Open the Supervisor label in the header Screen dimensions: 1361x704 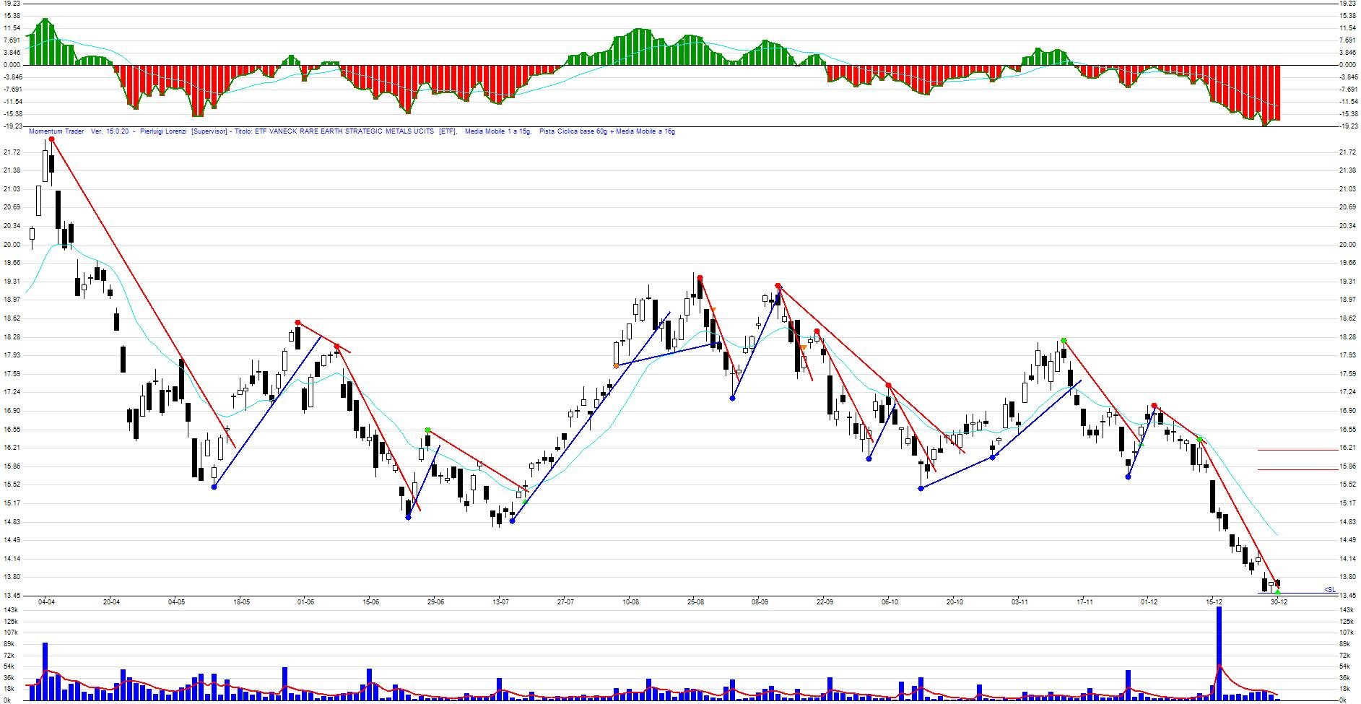[209, 132]
